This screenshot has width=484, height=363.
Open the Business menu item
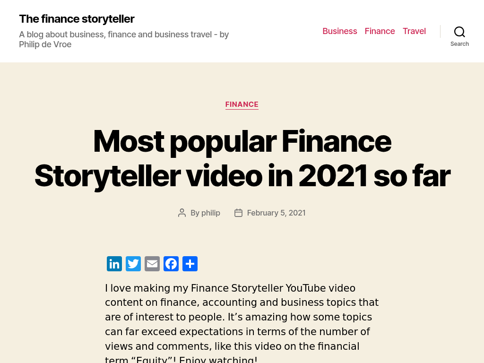[340, 31]
